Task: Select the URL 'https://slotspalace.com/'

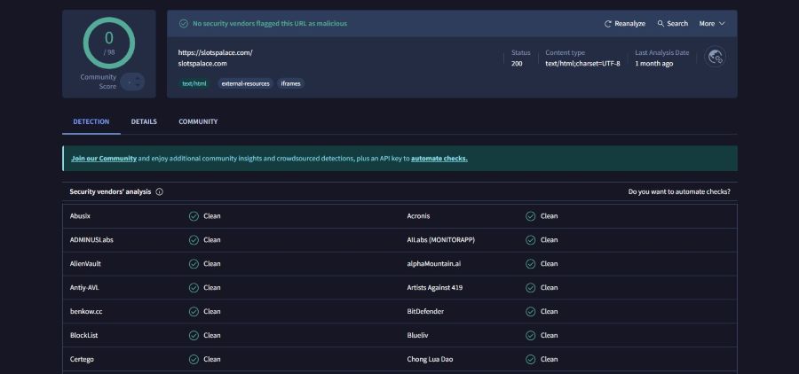Action: tap(215, 52)
